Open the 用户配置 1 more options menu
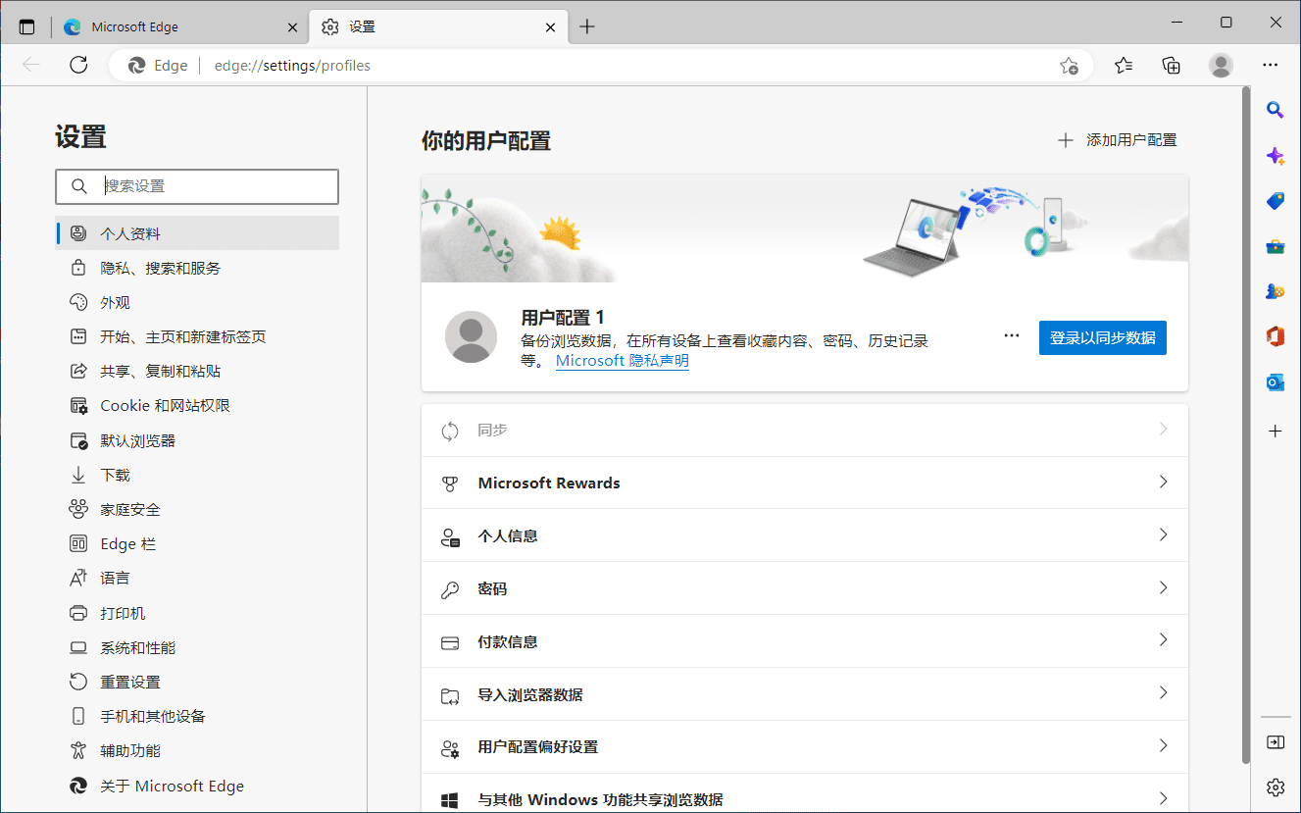Image resolution: width=1301 pixels, height=813 pixels. pyautogui.click(x=1012, y=336)
